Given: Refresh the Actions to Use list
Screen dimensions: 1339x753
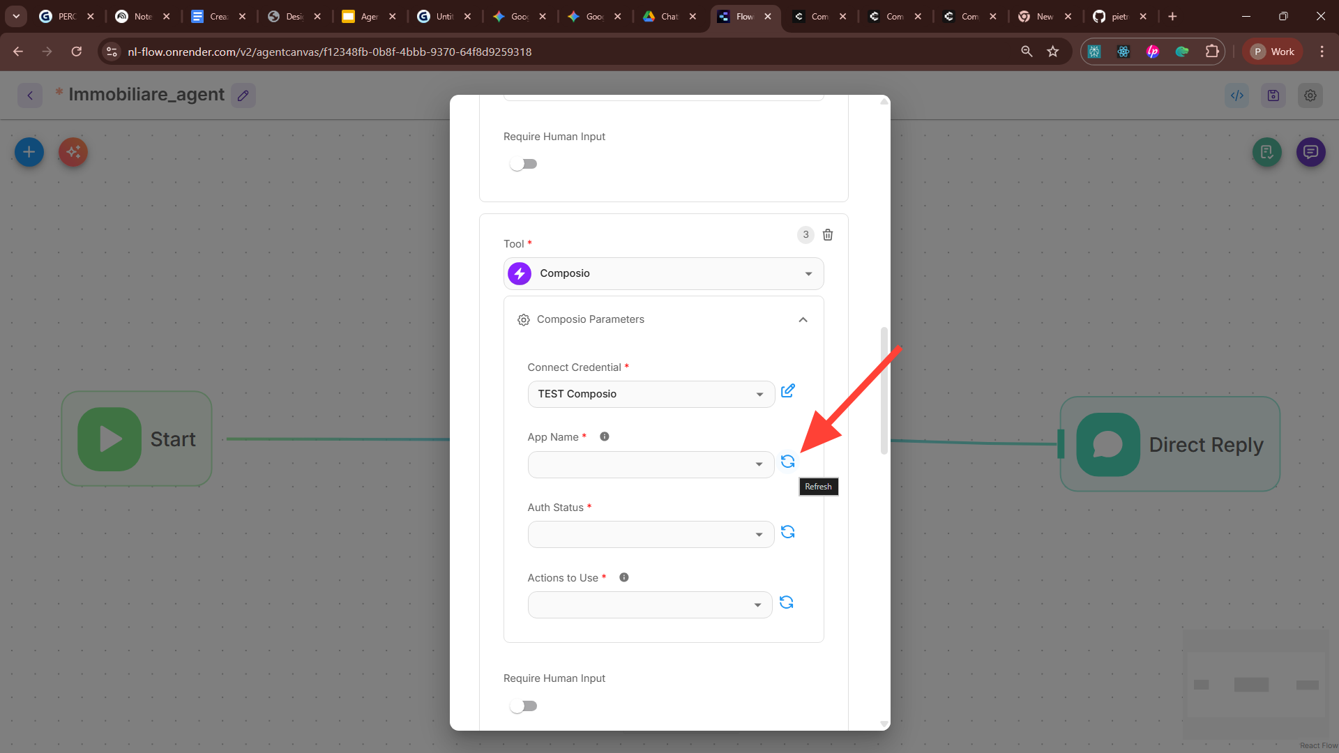Looking at the screenshot, I should pyautogui.click(x=786, y=602).
